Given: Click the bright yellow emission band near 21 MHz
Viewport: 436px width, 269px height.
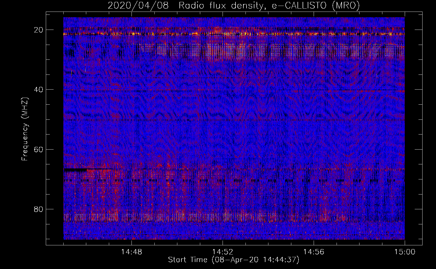Looking at the screenshot, I should click(x=234, y=34).
